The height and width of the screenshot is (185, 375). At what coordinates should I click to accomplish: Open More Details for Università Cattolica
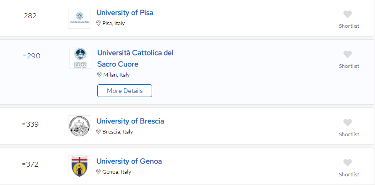click(x=125, y=91)
